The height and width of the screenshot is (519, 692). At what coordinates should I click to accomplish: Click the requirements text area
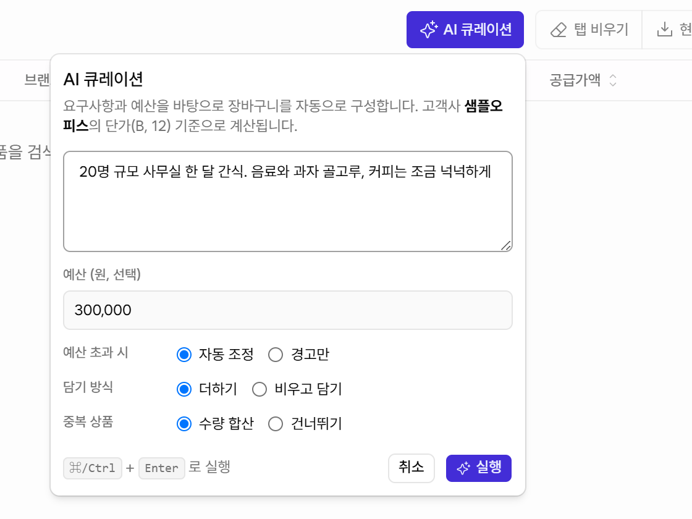pyautogui.click(x=288, y=201)
